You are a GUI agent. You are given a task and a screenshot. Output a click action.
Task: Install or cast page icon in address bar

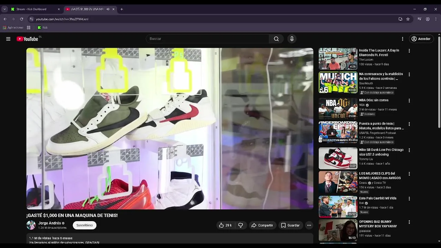click(x=400, y=19)
